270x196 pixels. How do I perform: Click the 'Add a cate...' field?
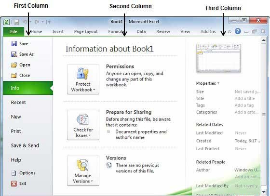[x=246, y=112]
